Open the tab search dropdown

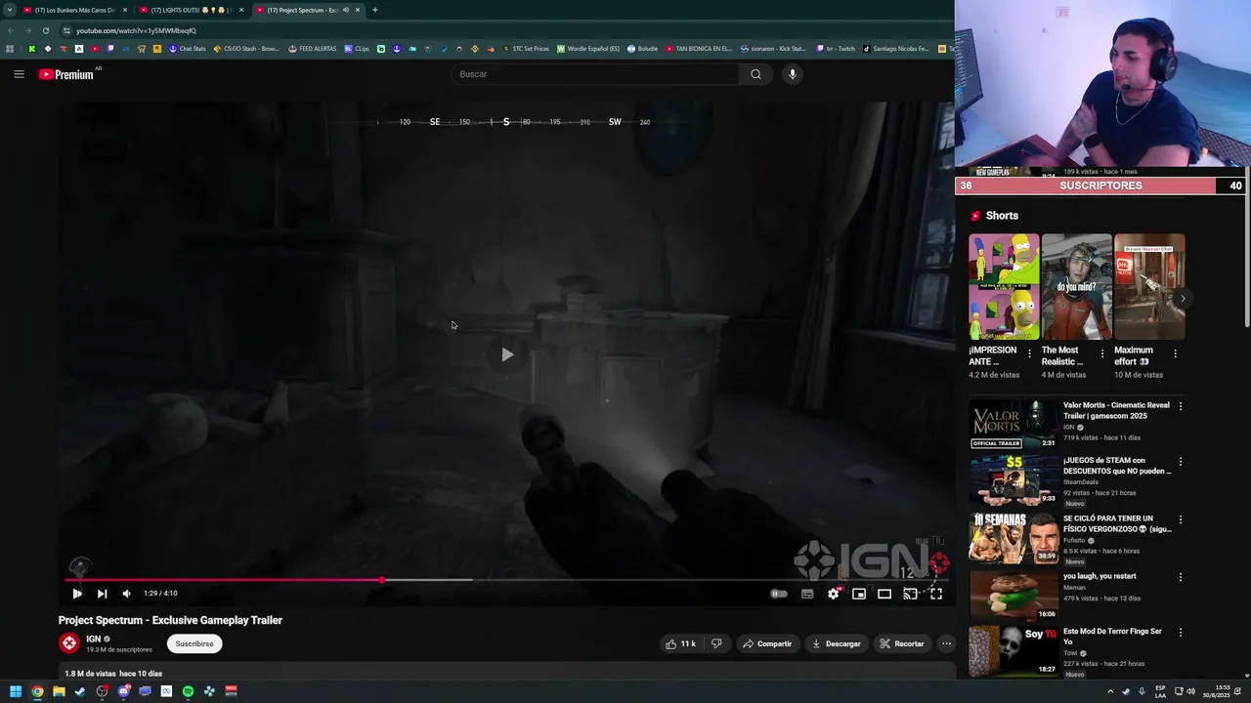click(x=9, y=10)
